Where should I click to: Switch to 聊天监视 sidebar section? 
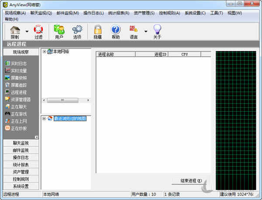21,143
